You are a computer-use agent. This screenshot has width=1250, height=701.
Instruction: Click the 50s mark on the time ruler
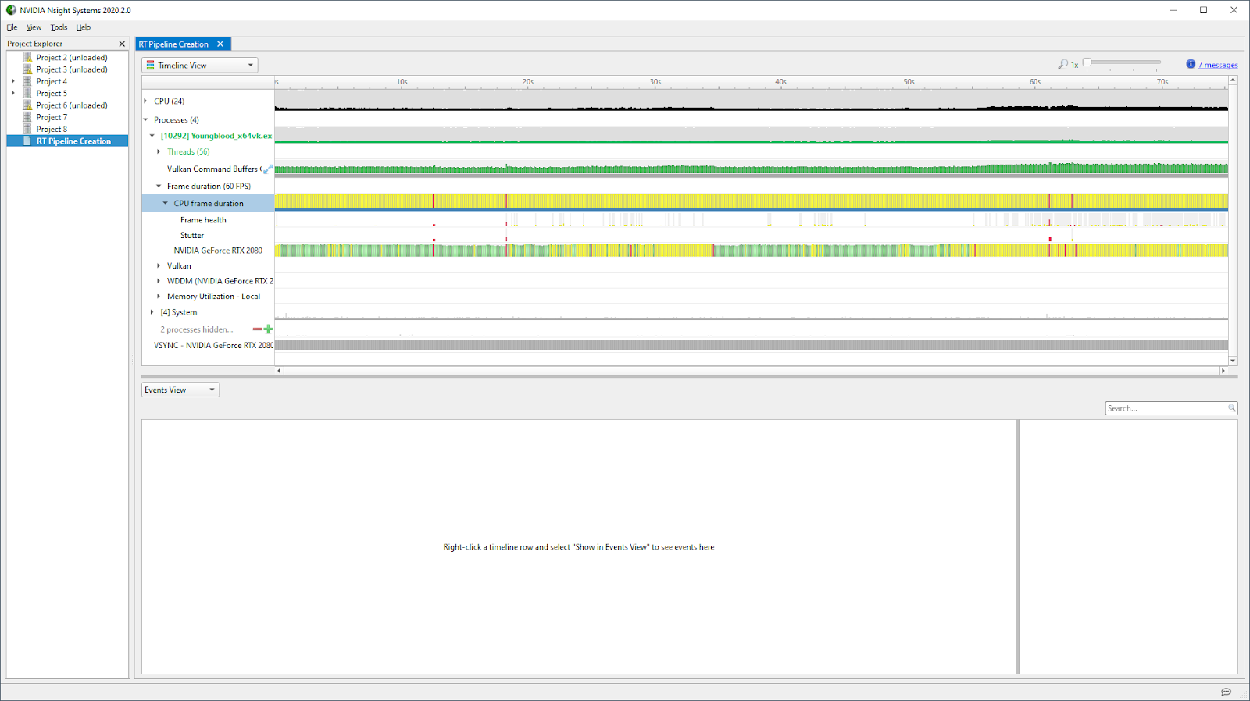click(x=909, y=82)
